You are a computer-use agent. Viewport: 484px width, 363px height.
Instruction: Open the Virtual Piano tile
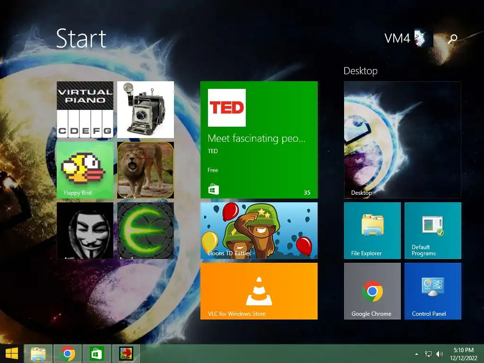coord(85,110)
